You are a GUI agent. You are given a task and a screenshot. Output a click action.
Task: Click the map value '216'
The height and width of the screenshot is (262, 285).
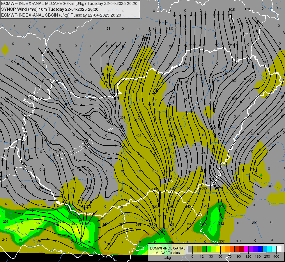(22, 240)
